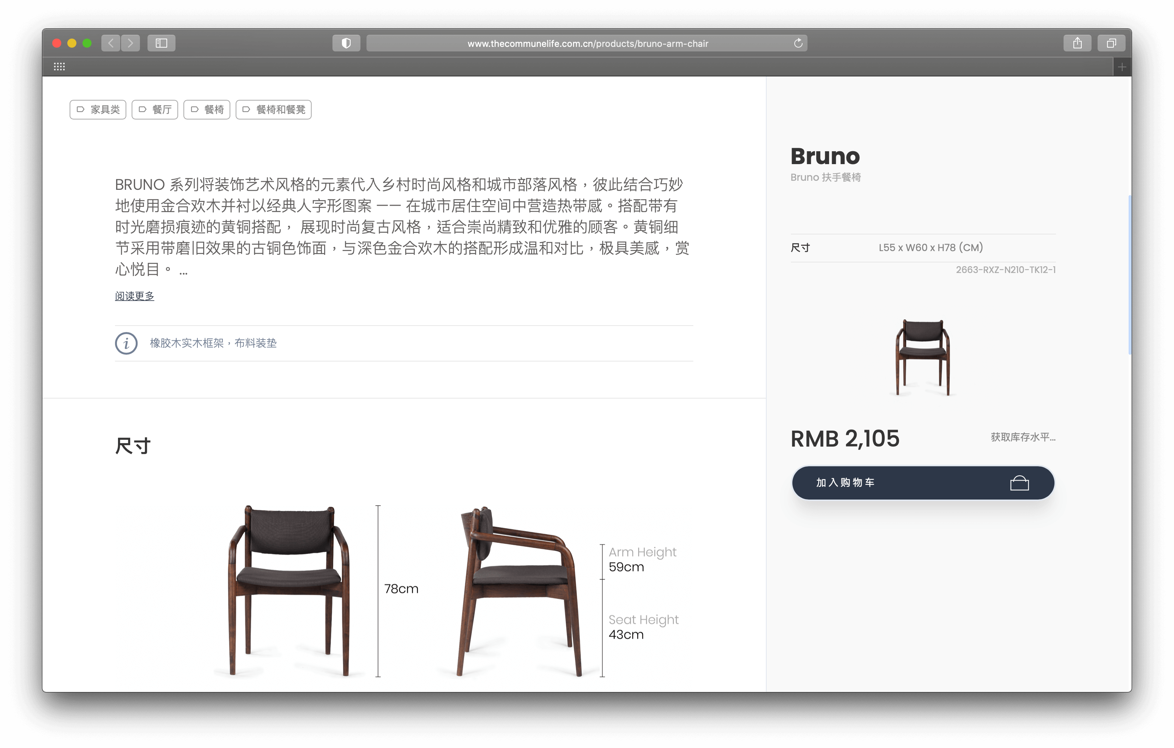Add a new tab with plus button
The height and width of the screenshot is (748, 1174).
1122,67
